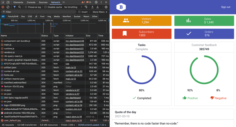Click the Negative thumbs-down icon
This screenshot has width=236, height=127.
212,98
